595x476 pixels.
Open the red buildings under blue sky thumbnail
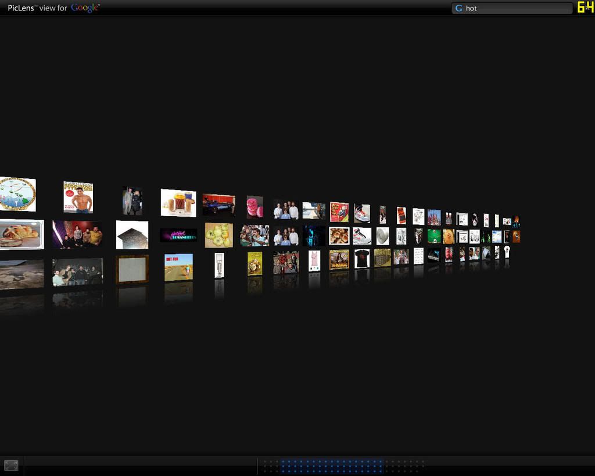click(x=434, y=217)
